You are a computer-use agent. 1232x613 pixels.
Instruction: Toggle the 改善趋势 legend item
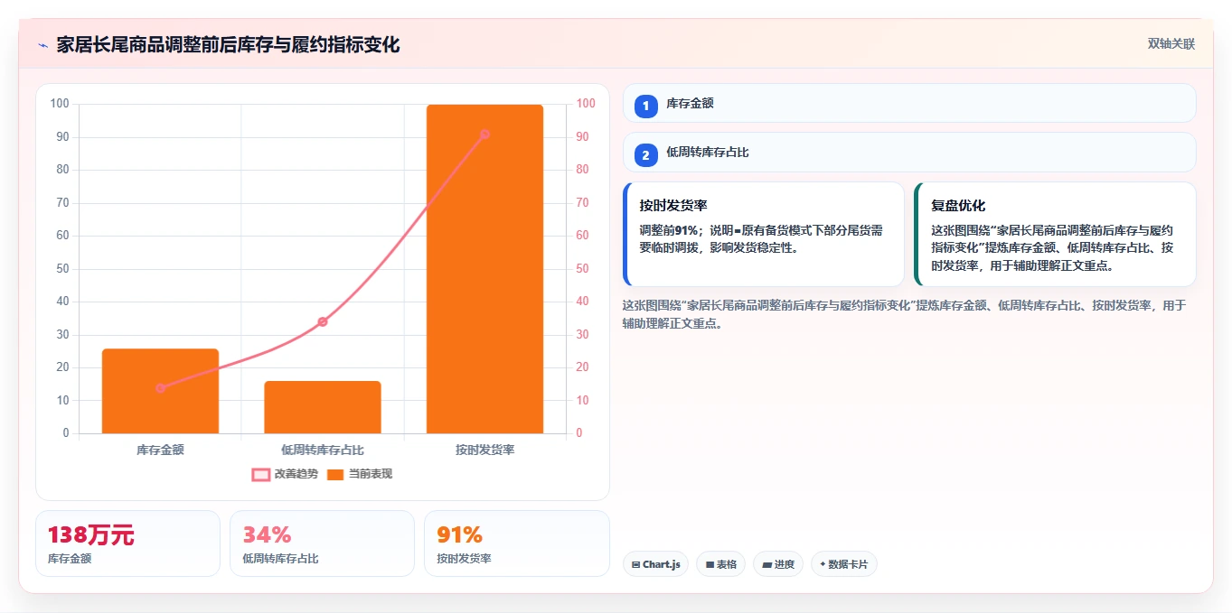(x=285, y=474)
